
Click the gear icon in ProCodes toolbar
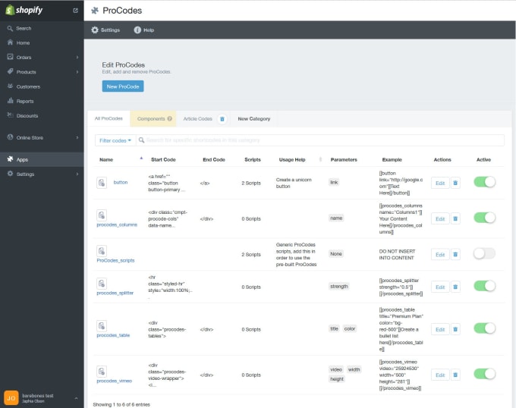click(x=95, y=30)
